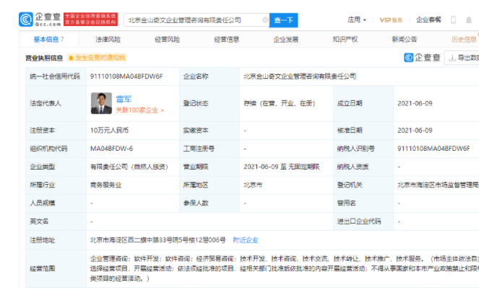The height and width of the screenshot is (293, 479).
Task: Click 发生变更时通知我 notification button
Action: coord(97,58)
